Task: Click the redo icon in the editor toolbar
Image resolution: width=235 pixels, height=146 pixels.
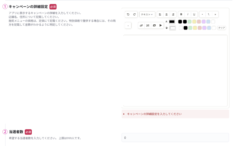Action: point(134,14)
